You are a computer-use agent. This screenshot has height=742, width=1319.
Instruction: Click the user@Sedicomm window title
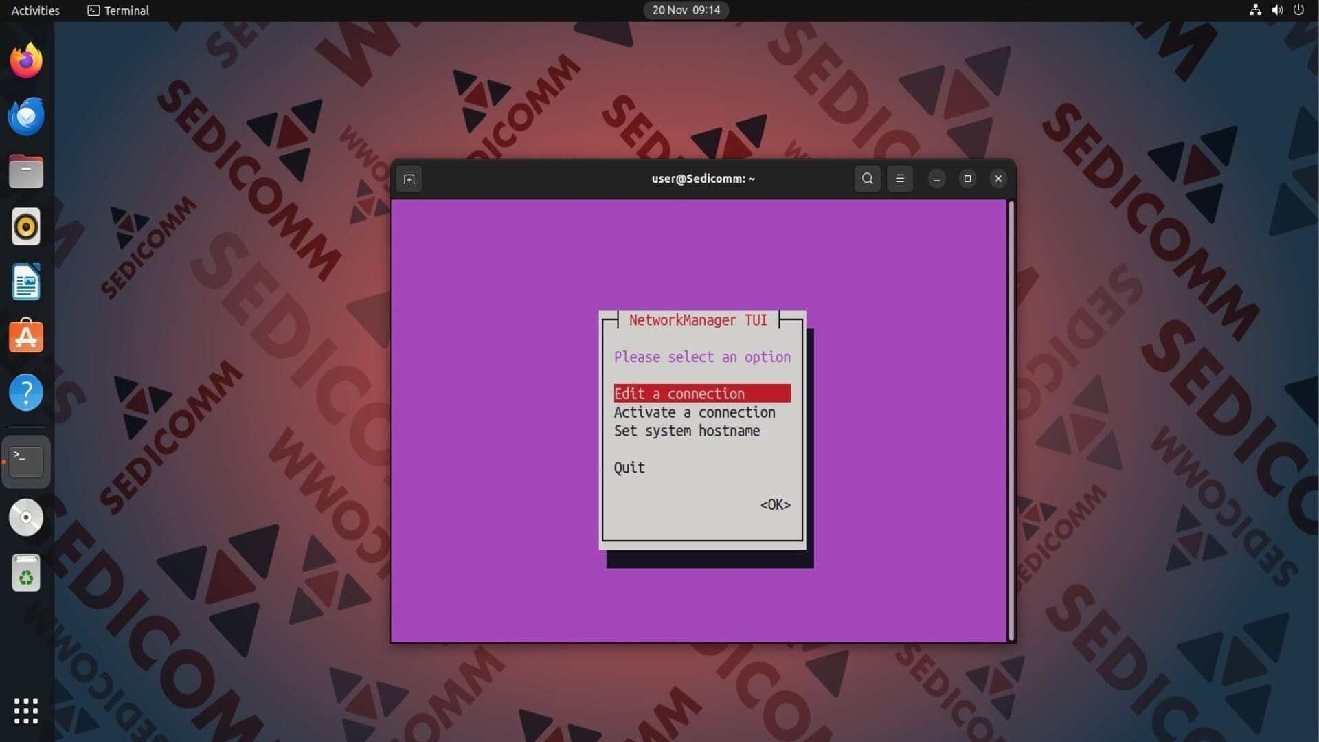tap(703, 179)
